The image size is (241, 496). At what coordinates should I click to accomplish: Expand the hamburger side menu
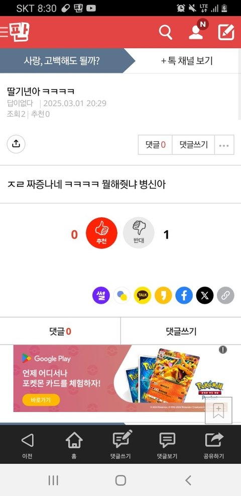[x=4, y=32]
